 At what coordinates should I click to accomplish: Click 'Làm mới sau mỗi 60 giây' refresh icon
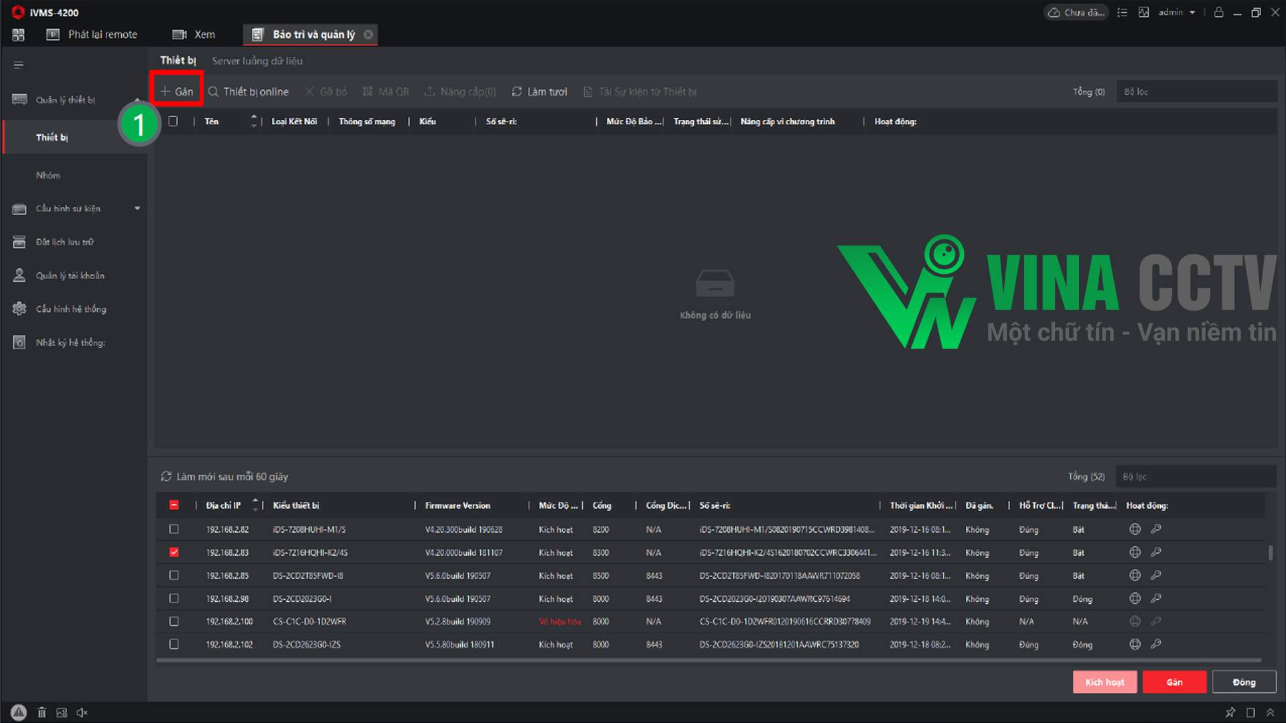click(166, 477)
